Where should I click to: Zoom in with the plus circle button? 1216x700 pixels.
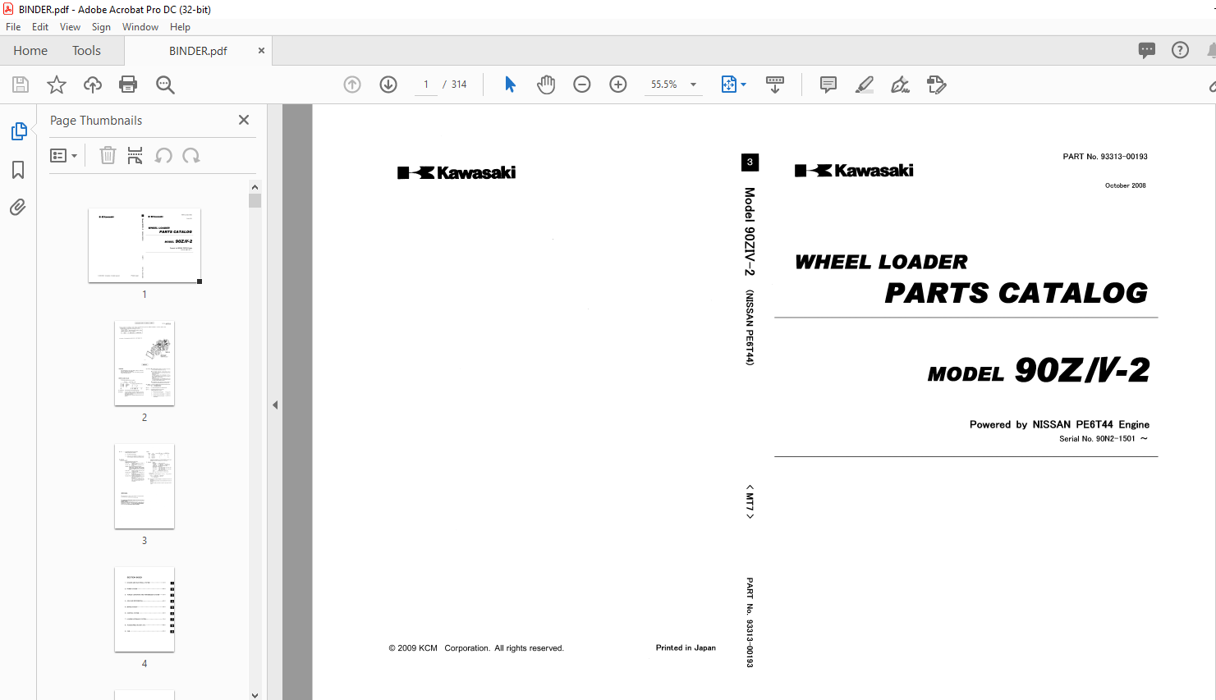click(618, 85)
